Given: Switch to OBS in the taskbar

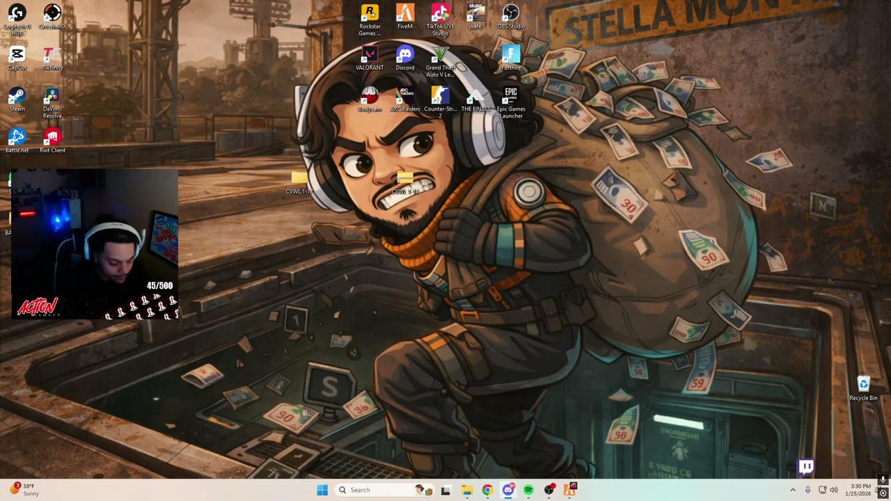Looking at the screenshot, I should pos(549,490).
